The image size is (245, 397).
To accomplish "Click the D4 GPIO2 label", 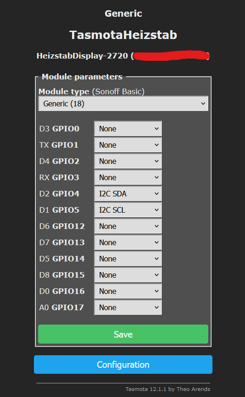I will pyautogui.click(x=60, y=161).
